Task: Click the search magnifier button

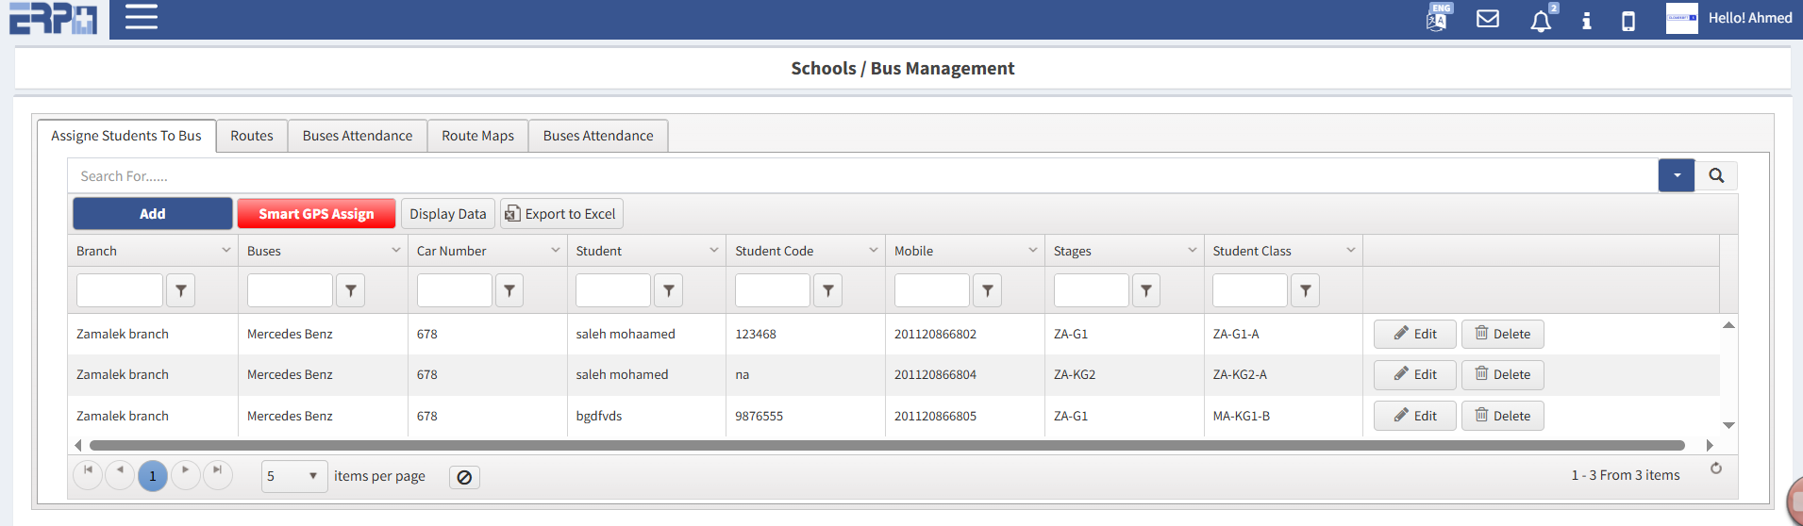Action: [x=1716, y=175]
